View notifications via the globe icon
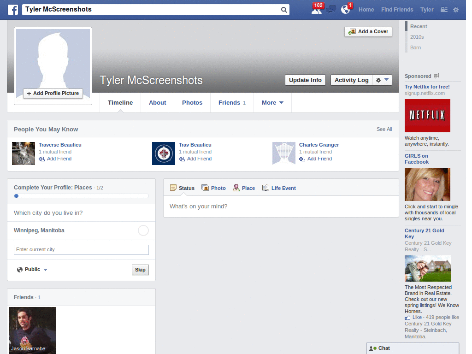The height and width of the screenshot is (354, 472). pyautogui.click(x=345, y=10)
